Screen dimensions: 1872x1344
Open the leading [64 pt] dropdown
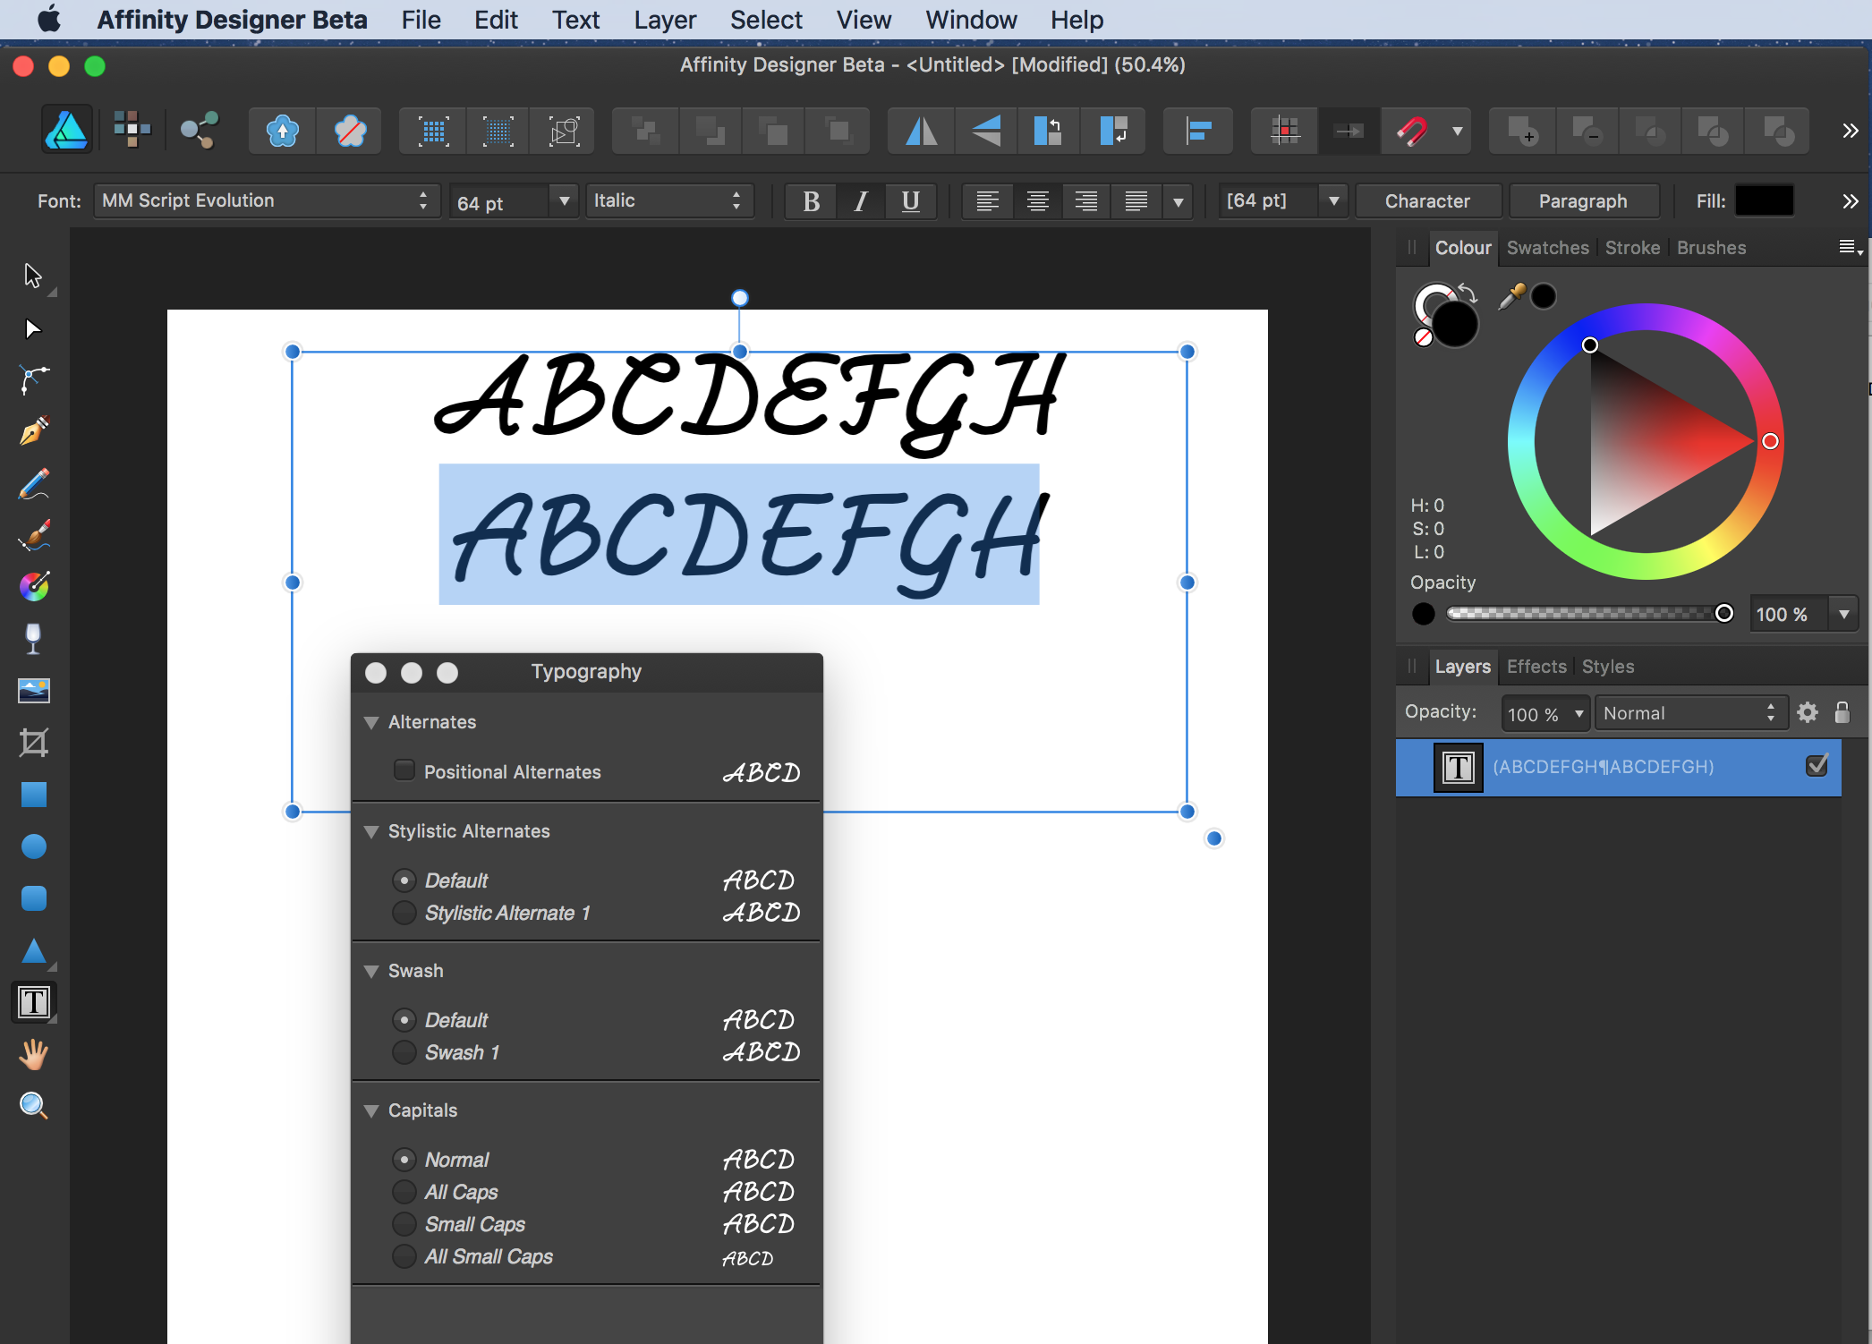tap(1333, 201)
